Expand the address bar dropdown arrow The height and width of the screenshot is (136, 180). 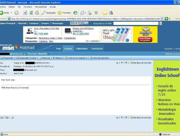pyautogui.click(x=162, y=19)
